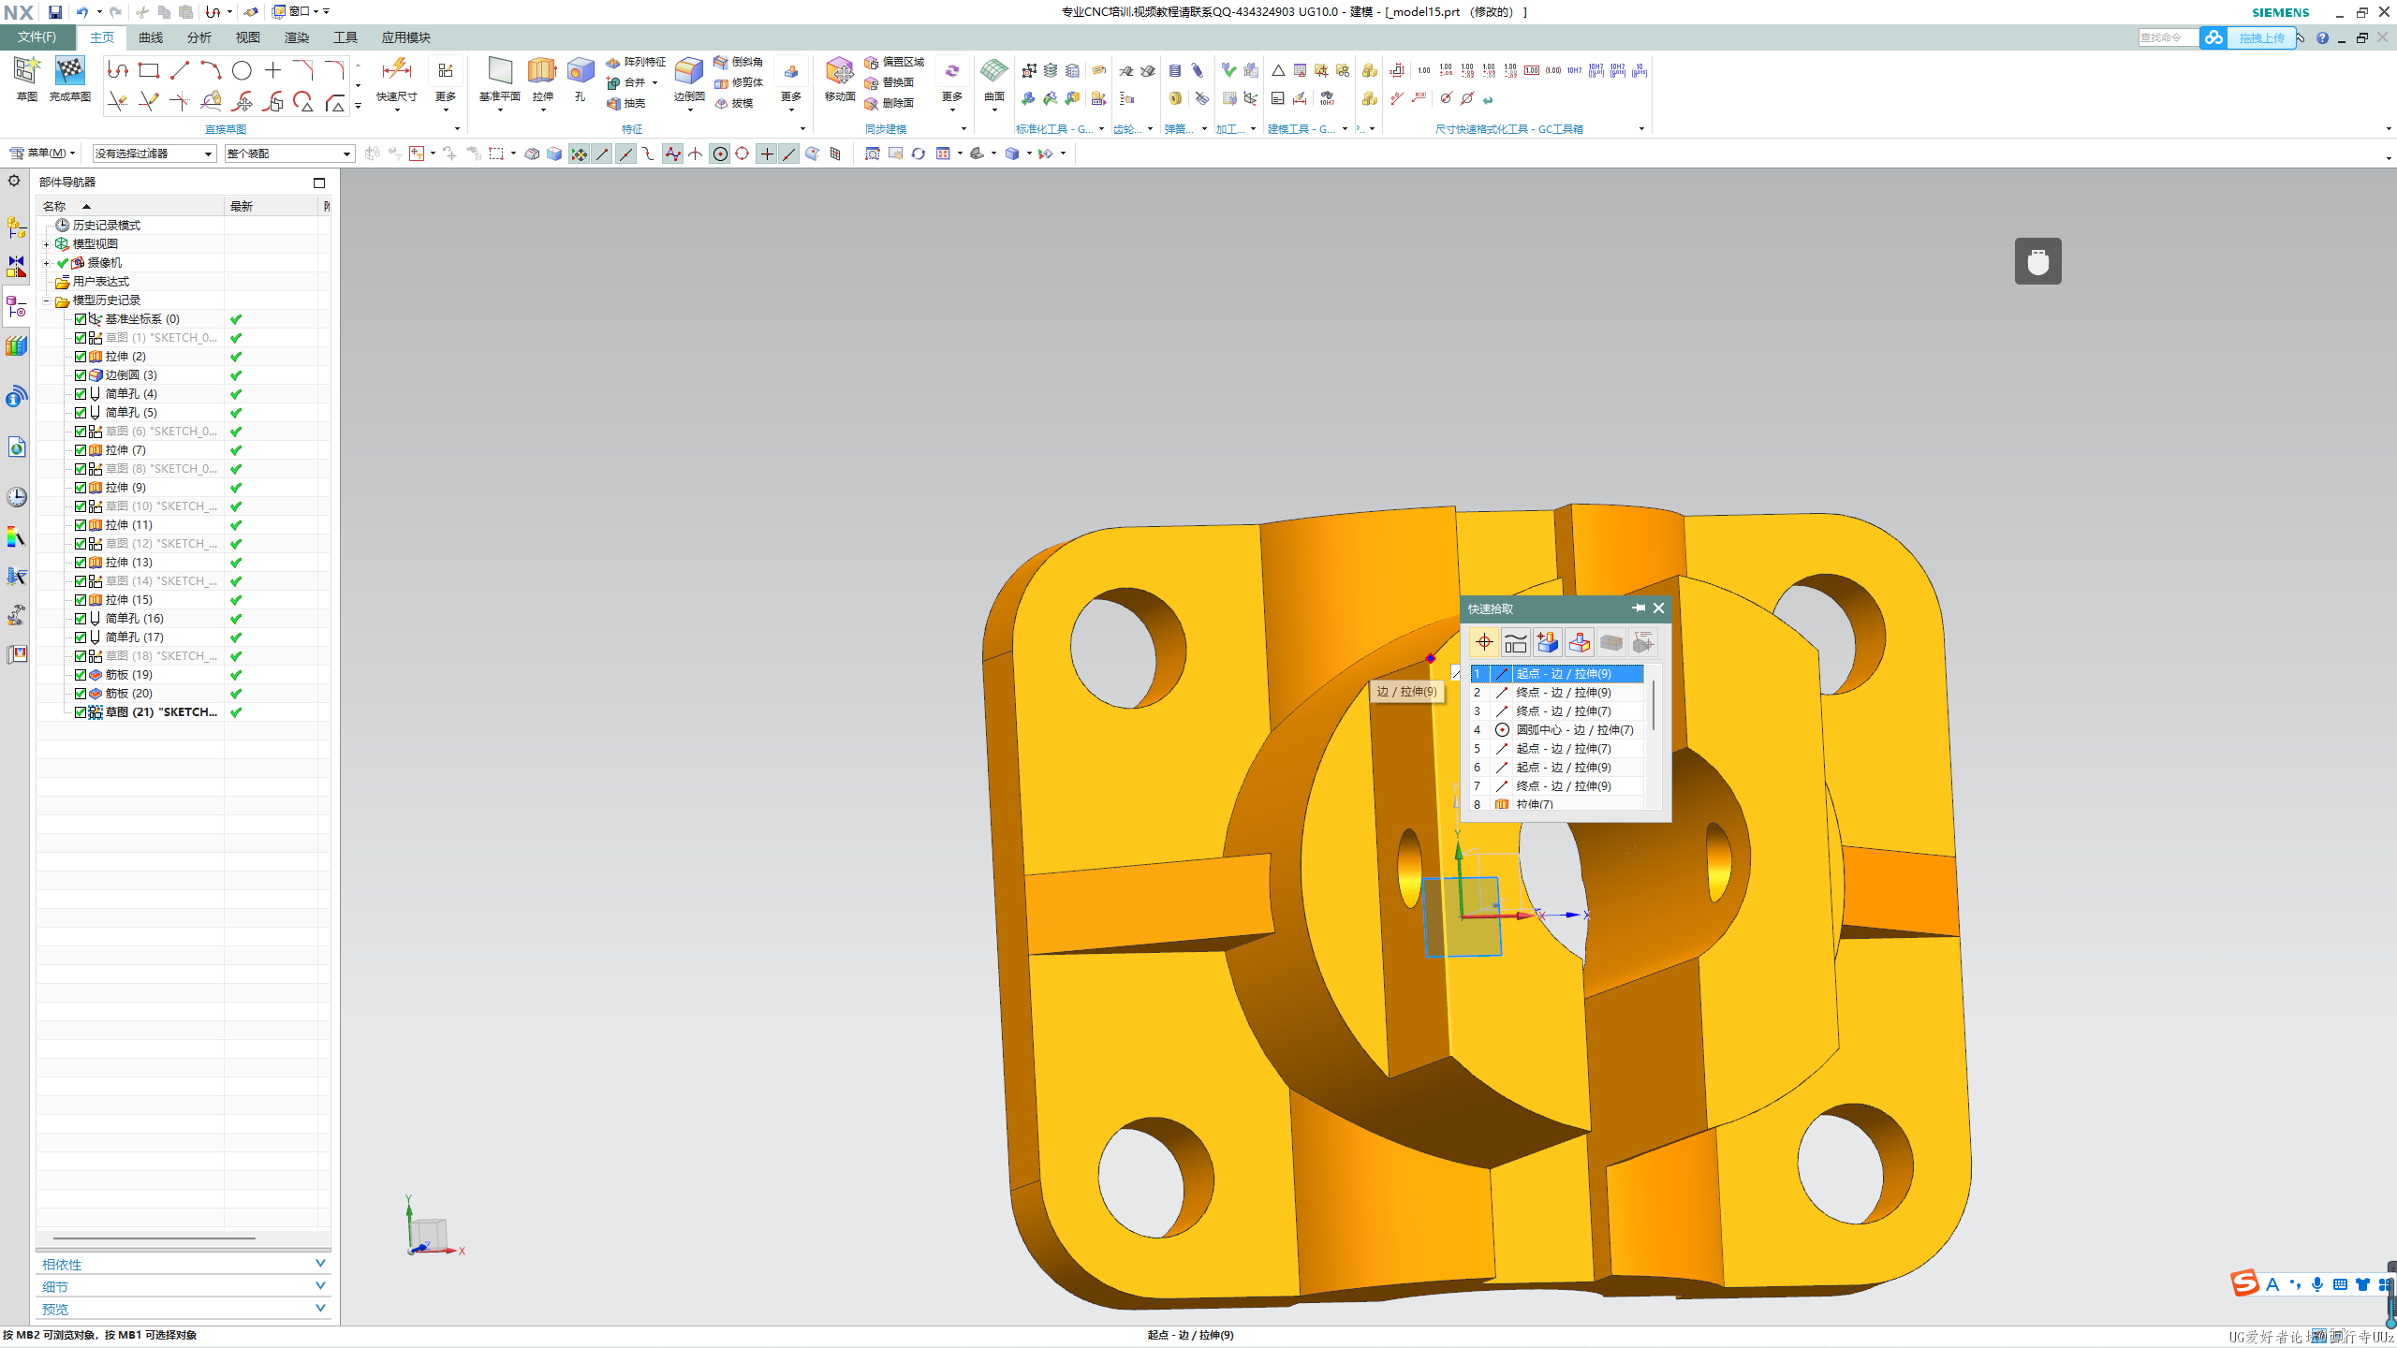Toggle checkbox for 拉伸 (11)
Viewport: 2397px width, 1348px height.
[81, 525]
